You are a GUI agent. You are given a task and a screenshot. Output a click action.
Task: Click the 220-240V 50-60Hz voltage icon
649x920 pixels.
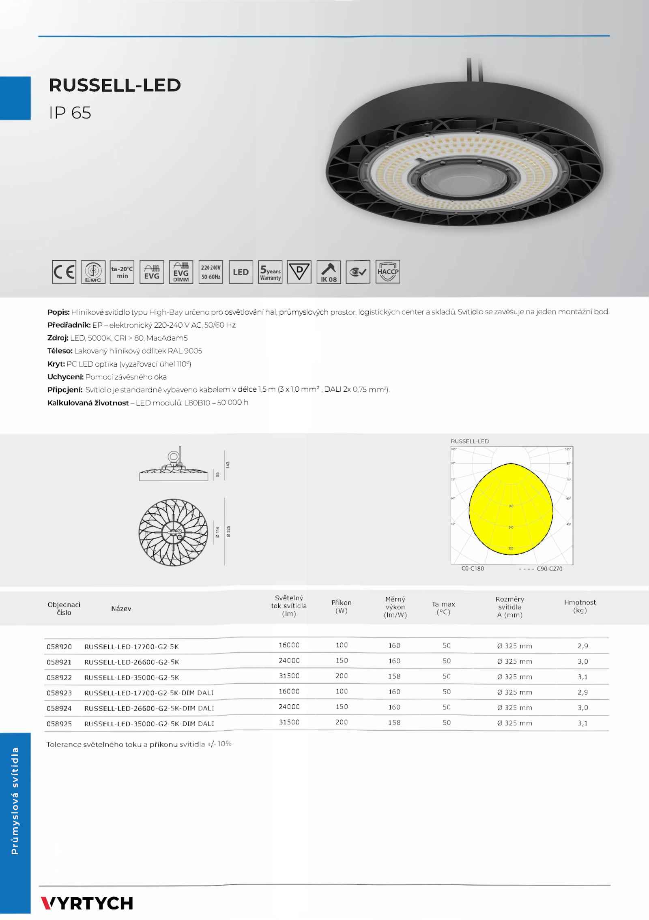click(x=211, y=272)
